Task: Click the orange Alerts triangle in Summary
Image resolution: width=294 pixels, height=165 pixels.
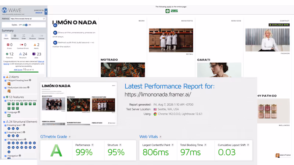Action: [35, 45]
